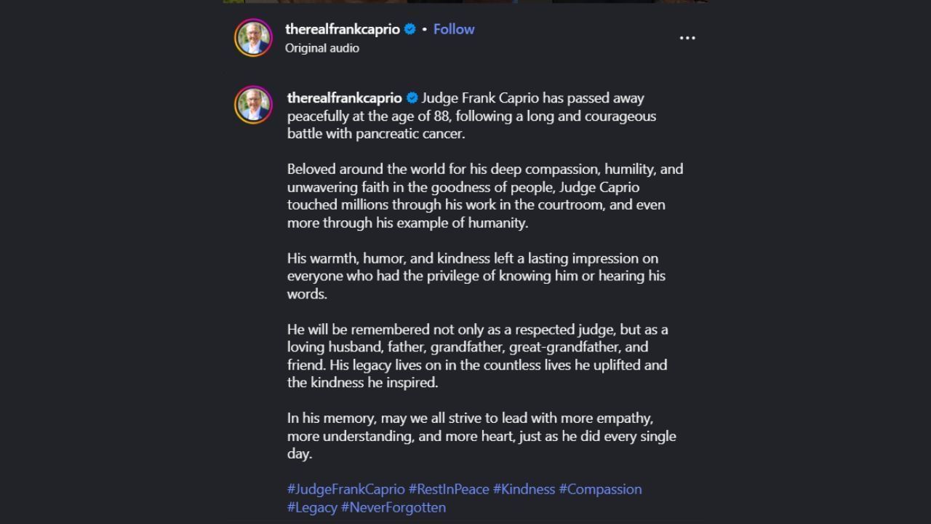Viewport: 931px width, 524px height.
Task: Open the Original audio link
Action: coord(322,48)
